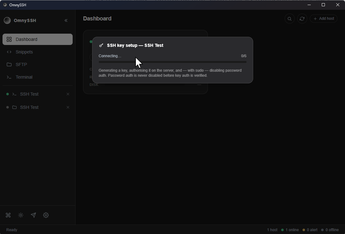Open the command palette icon in the sidebar footer
The height and width of the screenshot is (234, 345).
point(8,215)
